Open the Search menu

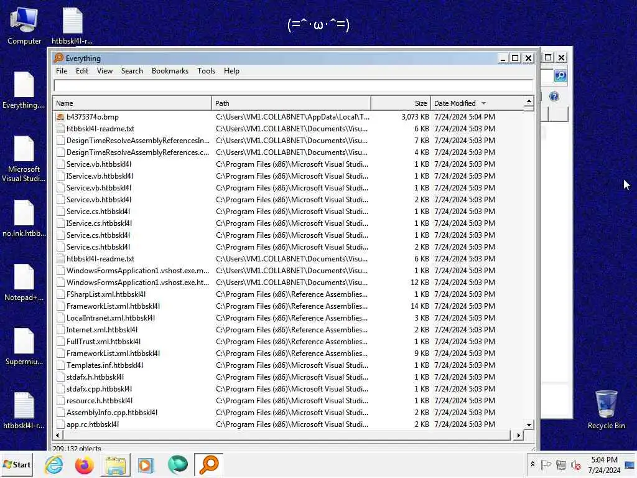pyautogui.click(x=132, y=71)
